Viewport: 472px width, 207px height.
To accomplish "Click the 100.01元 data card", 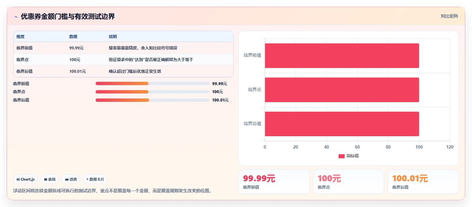I will [x=423, y=182].
